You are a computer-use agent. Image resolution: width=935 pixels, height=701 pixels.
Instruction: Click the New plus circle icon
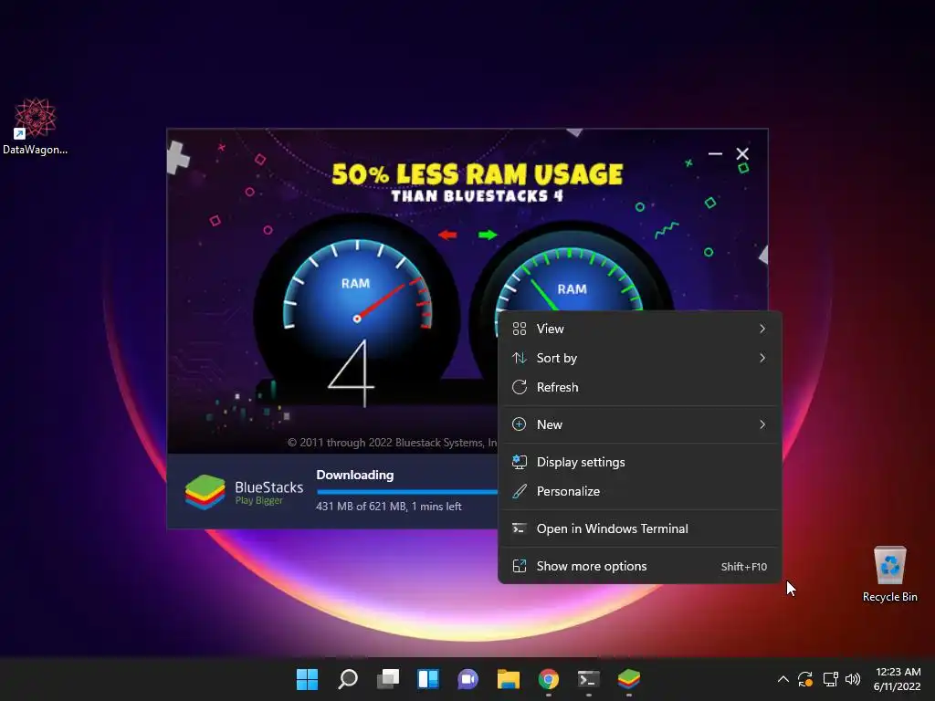(520, 424)
